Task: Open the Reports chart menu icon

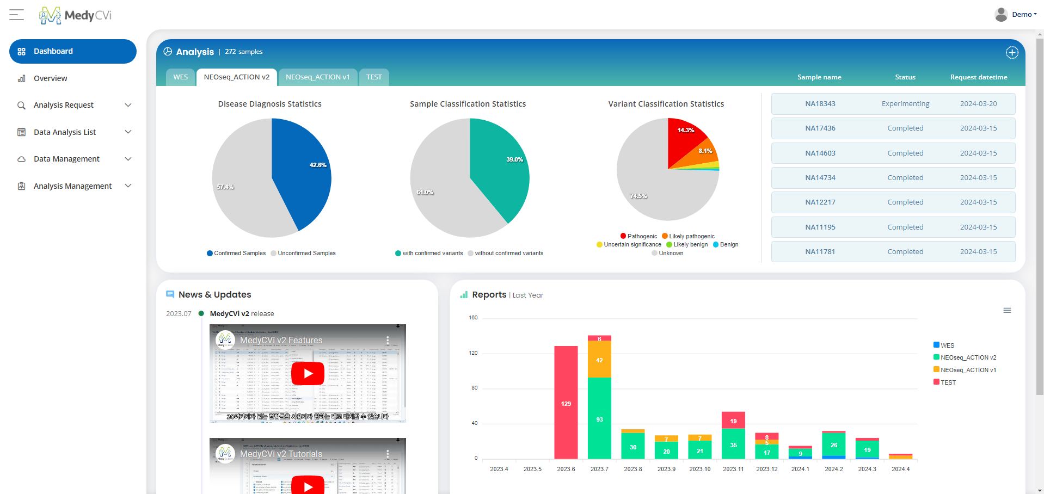Action: (x=1007, y=310)
